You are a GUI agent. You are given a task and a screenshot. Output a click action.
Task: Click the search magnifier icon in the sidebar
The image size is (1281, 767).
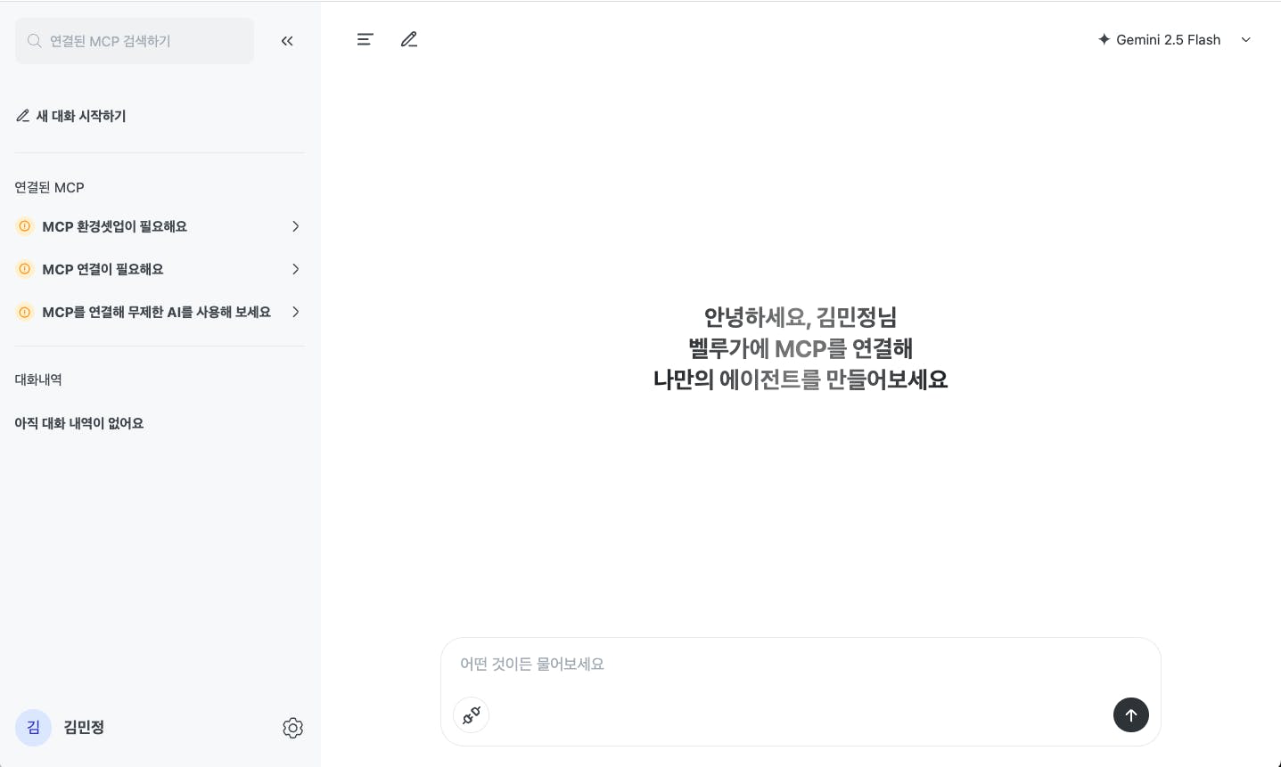coord(35,41)
